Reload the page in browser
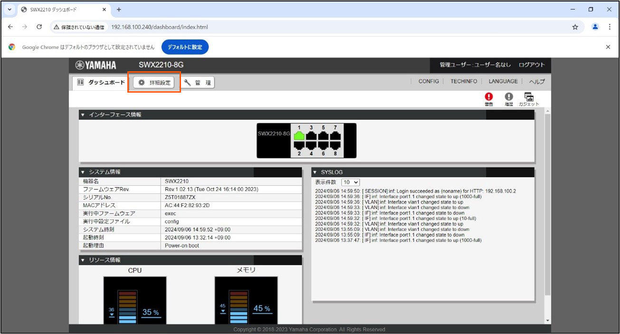620x334 pixels. [x=39, y=27]
